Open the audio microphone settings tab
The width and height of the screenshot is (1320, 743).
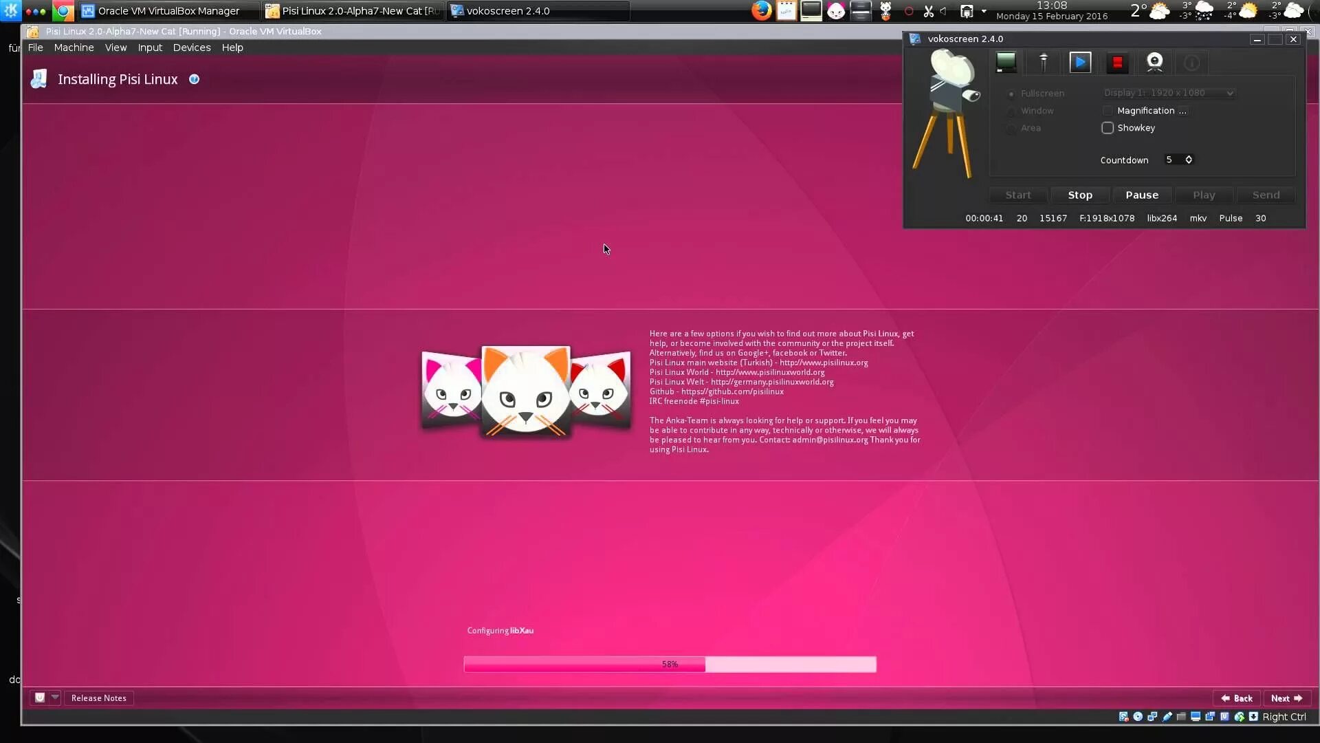click(x=1043, y=63)
